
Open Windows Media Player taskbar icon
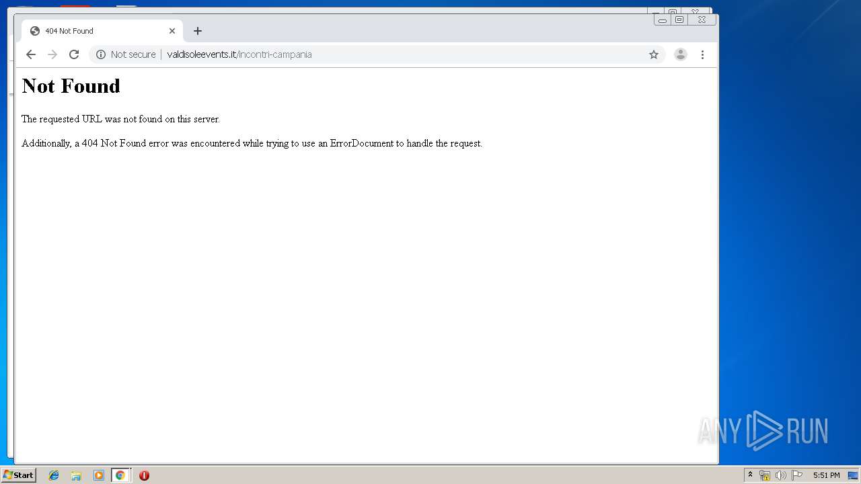[98, 475]
